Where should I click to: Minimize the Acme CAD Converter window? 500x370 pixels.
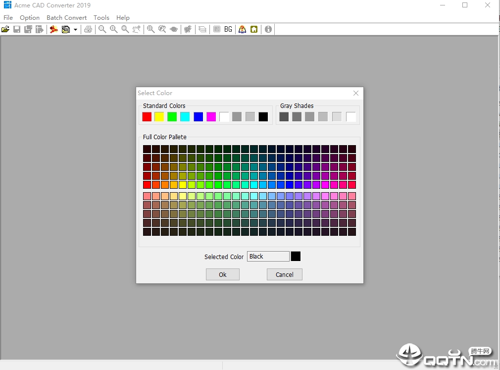point(443,5)
